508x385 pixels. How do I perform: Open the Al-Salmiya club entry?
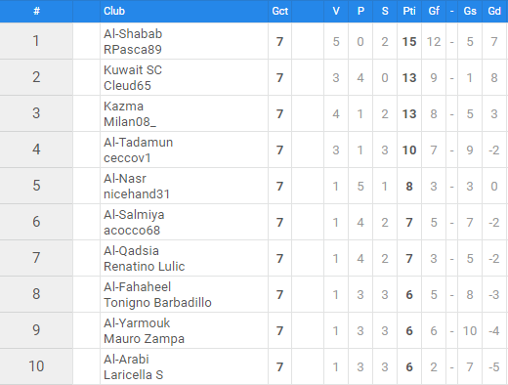[134, 215]
